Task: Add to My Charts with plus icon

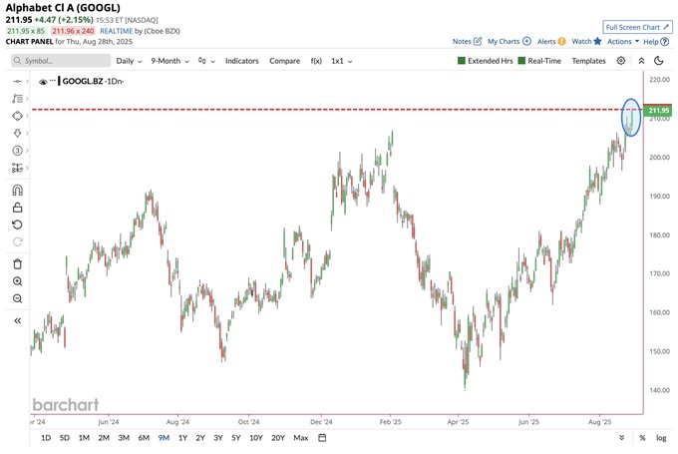Action: coord(526,41)
